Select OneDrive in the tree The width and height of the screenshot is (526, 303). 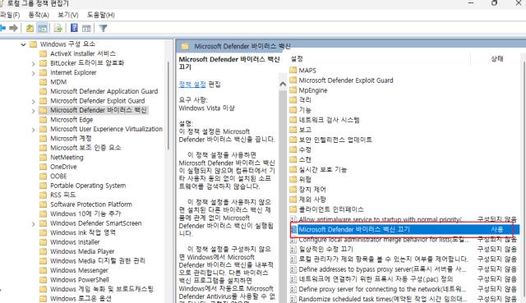pyautogui.click(x=63, y=167)
